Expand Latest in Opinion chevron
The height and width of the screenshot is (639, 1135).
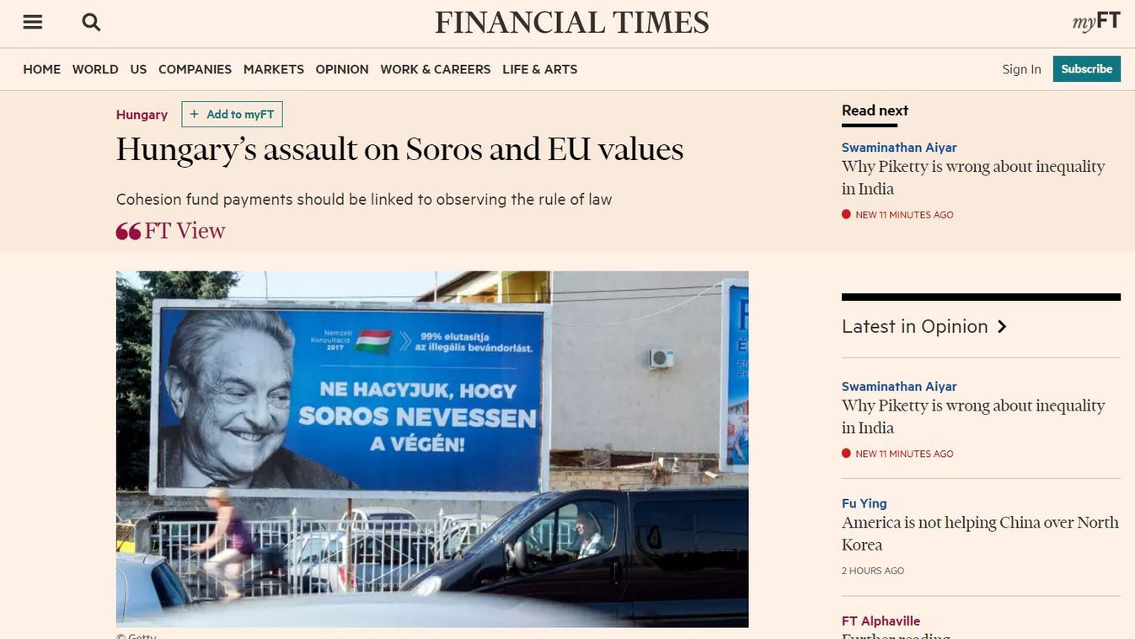pos(1002,327)
